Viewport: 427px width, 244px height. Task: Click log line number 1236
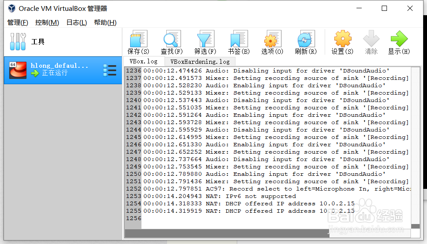click(134, 71)
